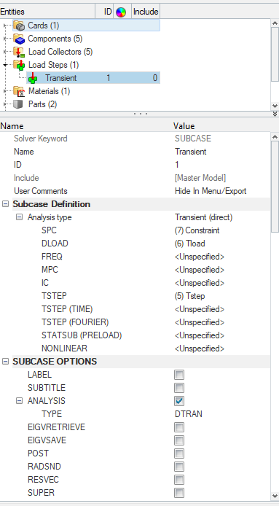Click the entity tree scroll-up arrow
The width and height of the screenshot is (279, 506).
[275, 23]
